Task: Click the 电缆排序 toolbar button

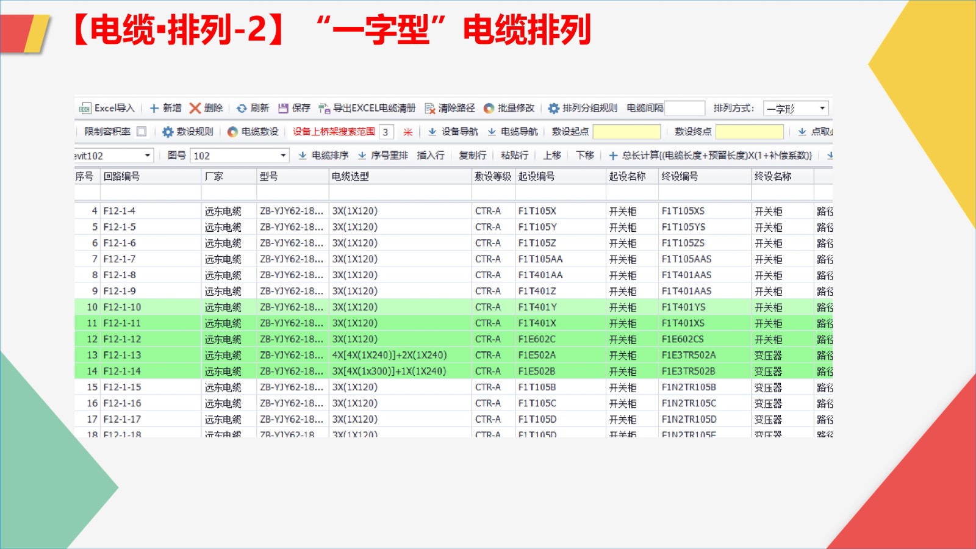Action: pos(323,156)
